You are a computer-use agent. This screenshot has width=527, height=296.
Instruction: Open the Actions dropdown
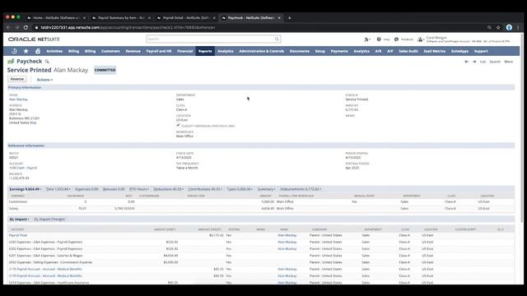point(44,80)
